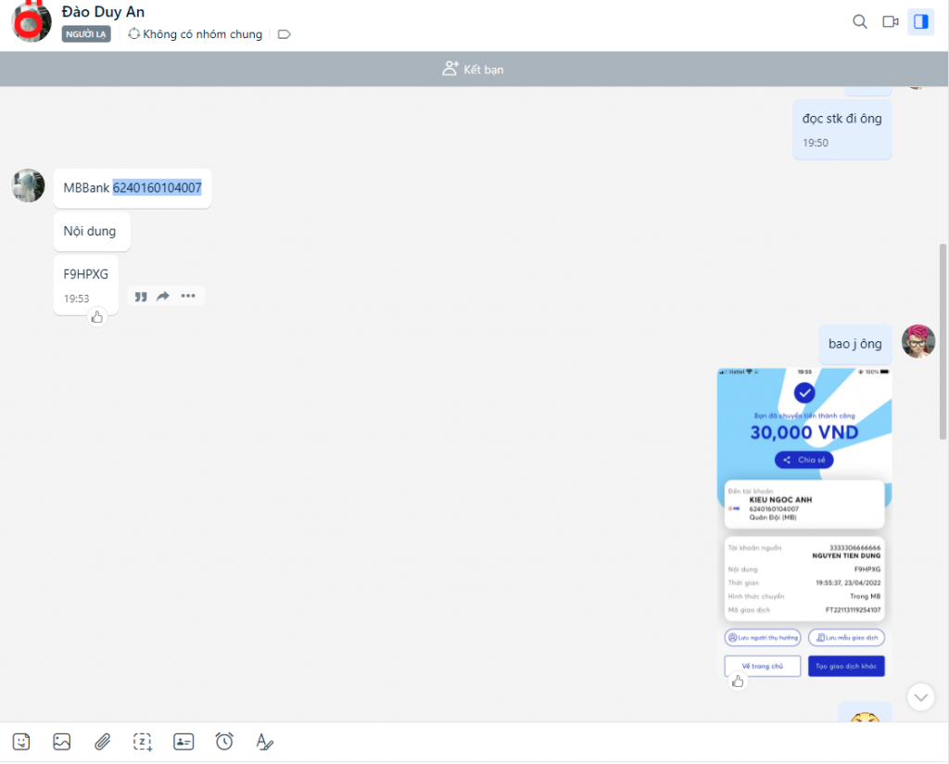The height and width of the screenshot is (764, 949).
Task: Jump to latest messages with the down chevron
Action: coord(920,696)
